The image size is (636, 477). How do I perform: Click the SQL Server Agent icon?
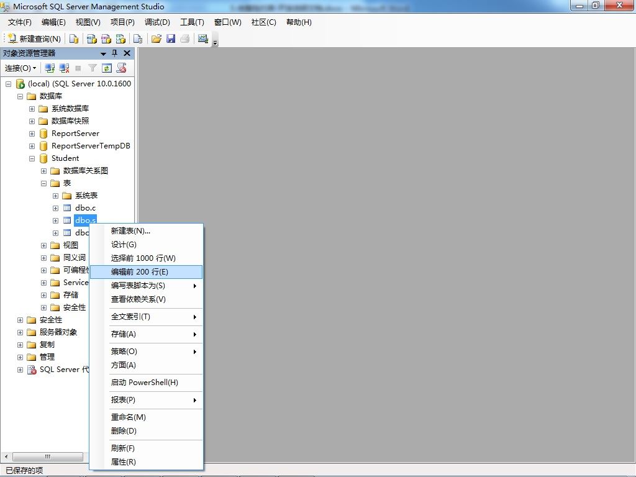(x=32, y=370)
